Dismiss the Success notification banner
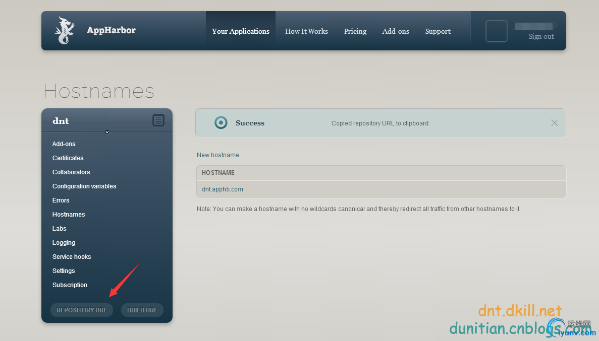Screen dimensions: 599x341 [x=554, y=123]
